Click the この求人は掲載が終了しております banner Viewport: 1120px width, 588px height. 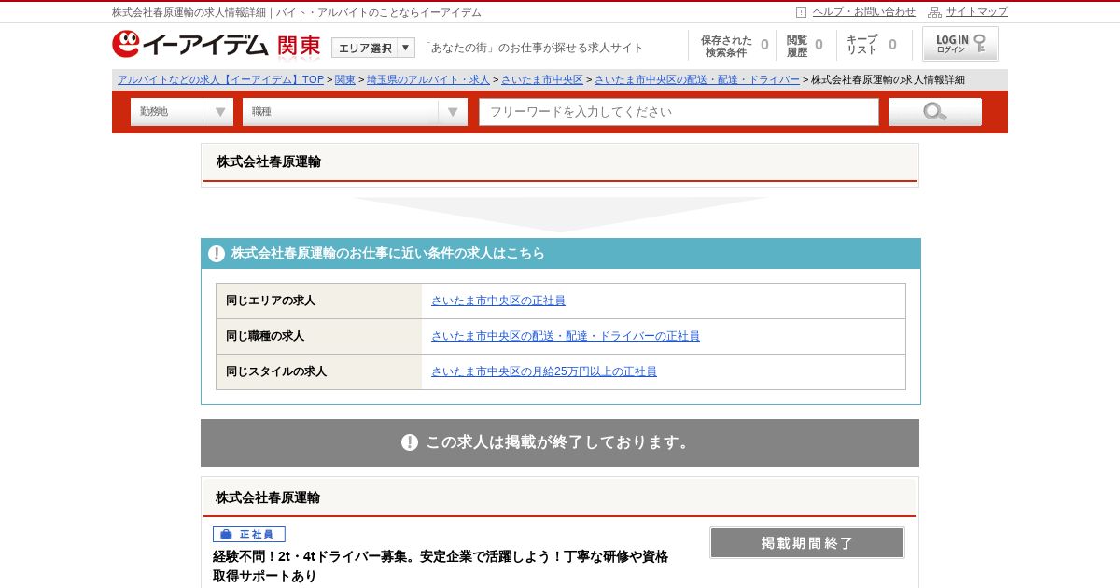click(560, 442)
